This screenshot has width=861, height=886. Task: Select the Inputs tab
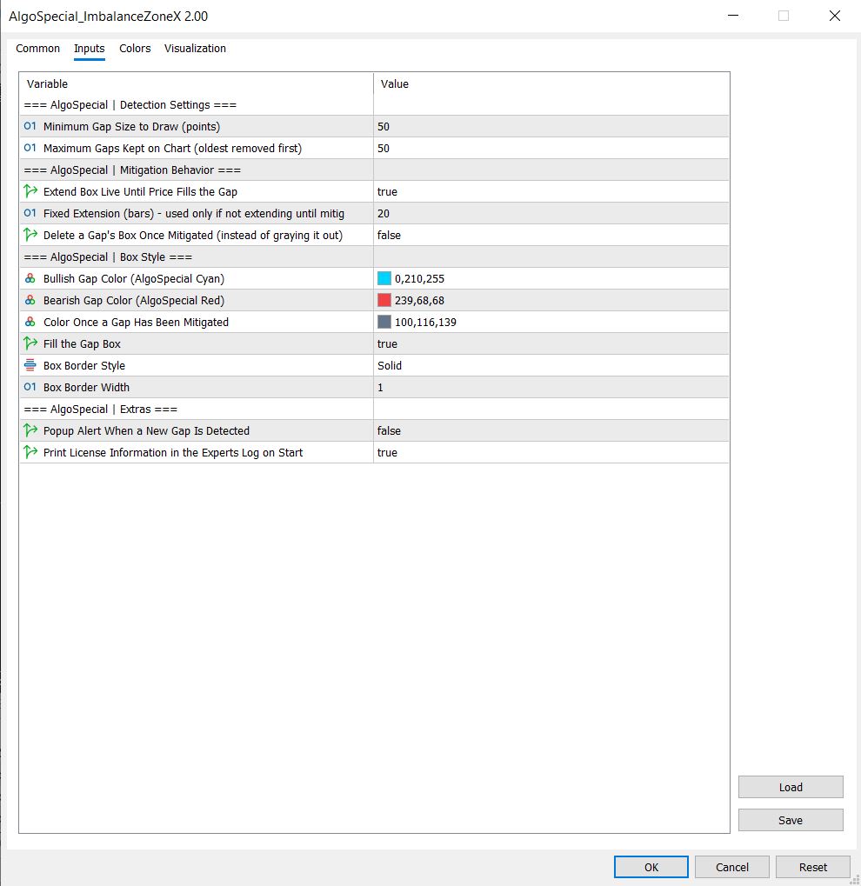pos(90,49)
